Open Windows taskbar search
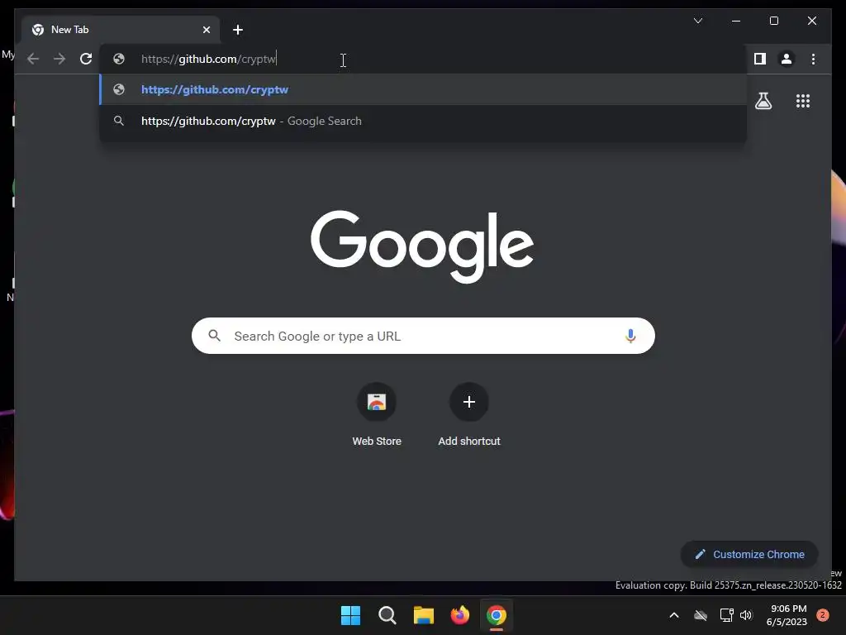The height and width of the screenshot is (635, 846). tap(387, 615)
